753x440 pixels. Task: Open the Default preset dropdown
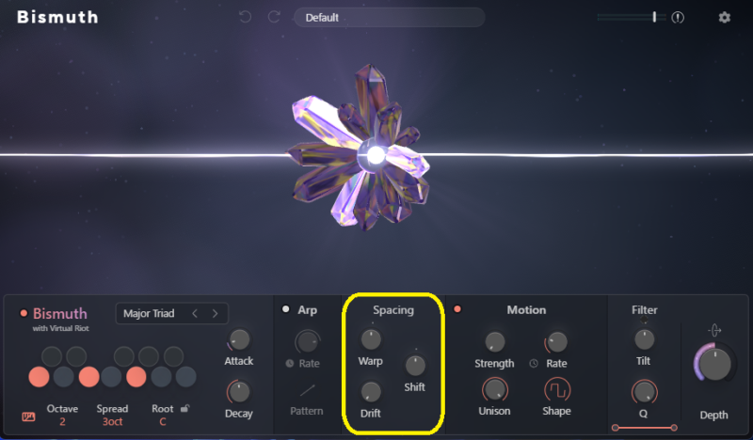point(389,18)
